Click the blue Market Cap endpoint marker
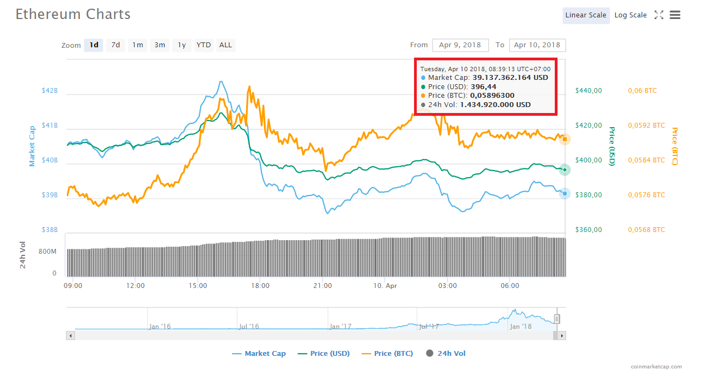Screen dimensions: 708x376 click(x=565, y=193)
